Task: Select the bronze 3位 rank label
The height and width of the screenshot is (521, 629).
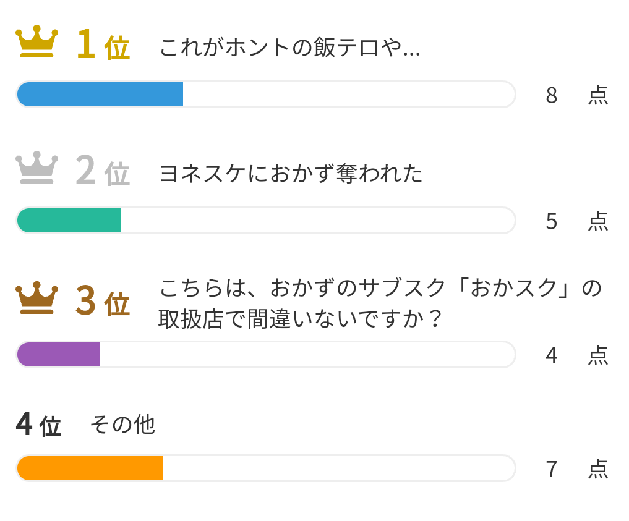Action: (103, 301)
